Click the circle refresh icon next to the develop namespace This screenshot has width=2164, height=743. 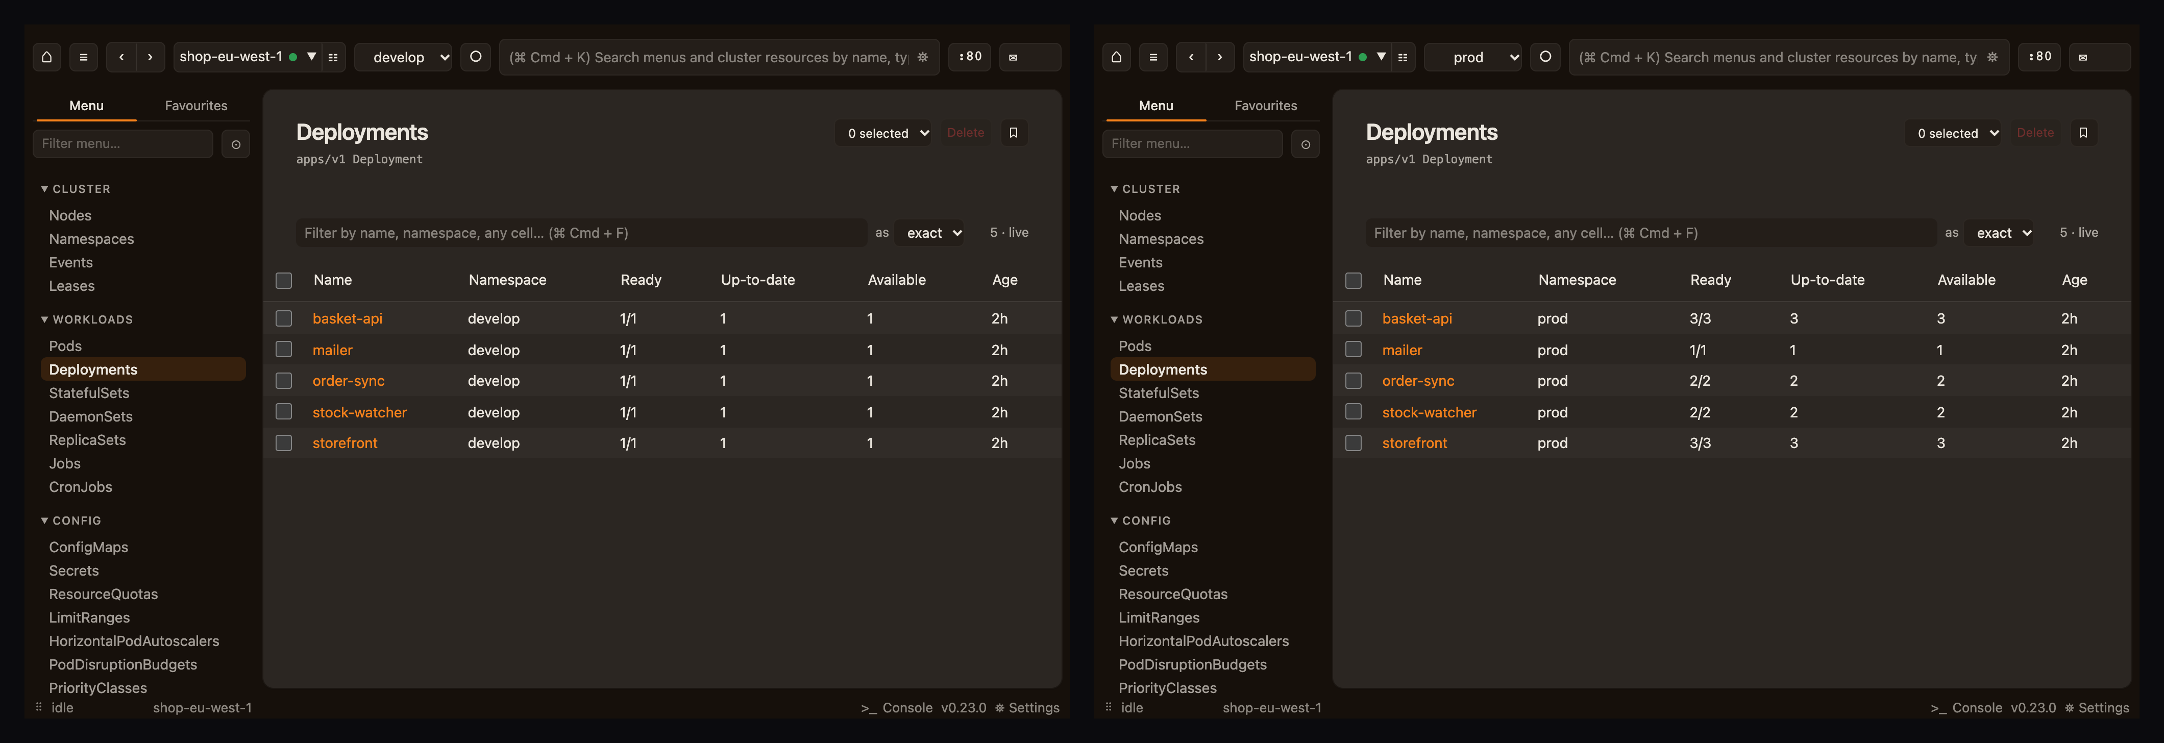[476, 57]
